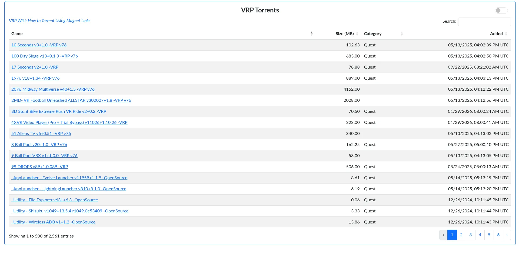Sort the table by Added column

click(x=458, y=34)
